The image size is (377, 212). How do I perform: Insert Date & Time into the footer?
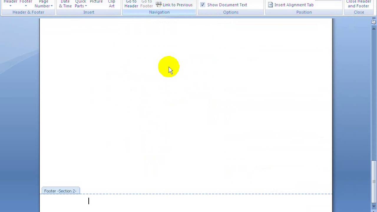coord(65,4)
